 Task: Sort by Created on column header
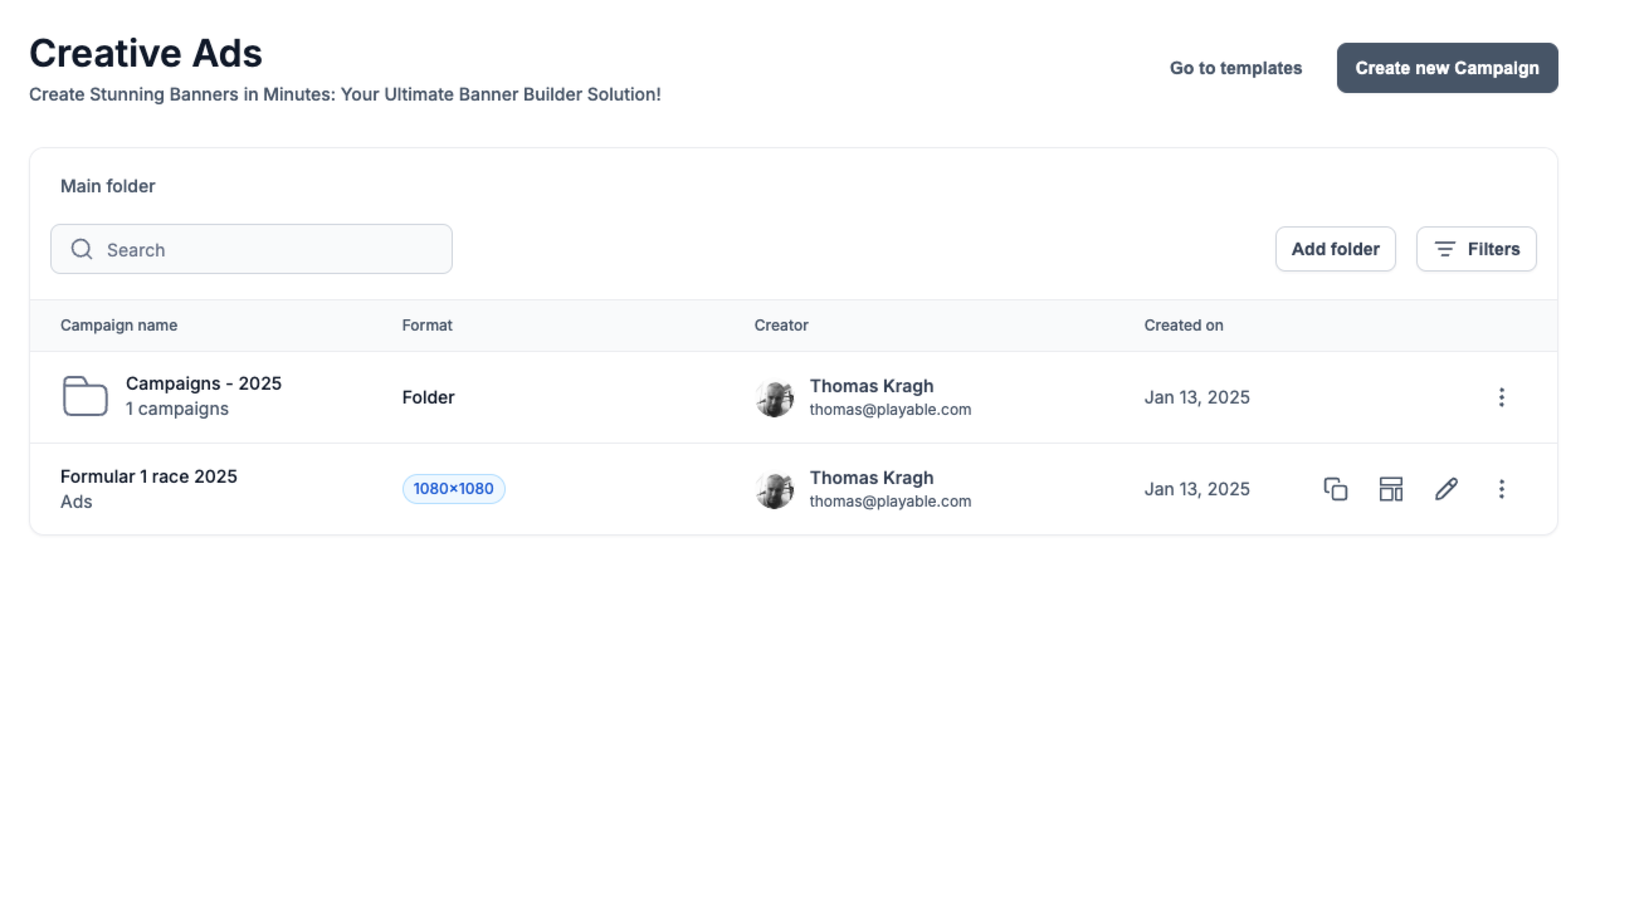[x=1182, y=325]
